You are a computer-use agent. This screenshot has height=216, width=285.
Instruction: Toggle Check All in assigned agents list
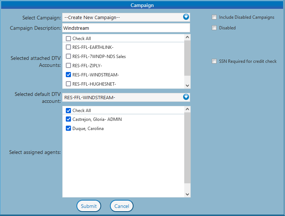click(x=68, y=111)
